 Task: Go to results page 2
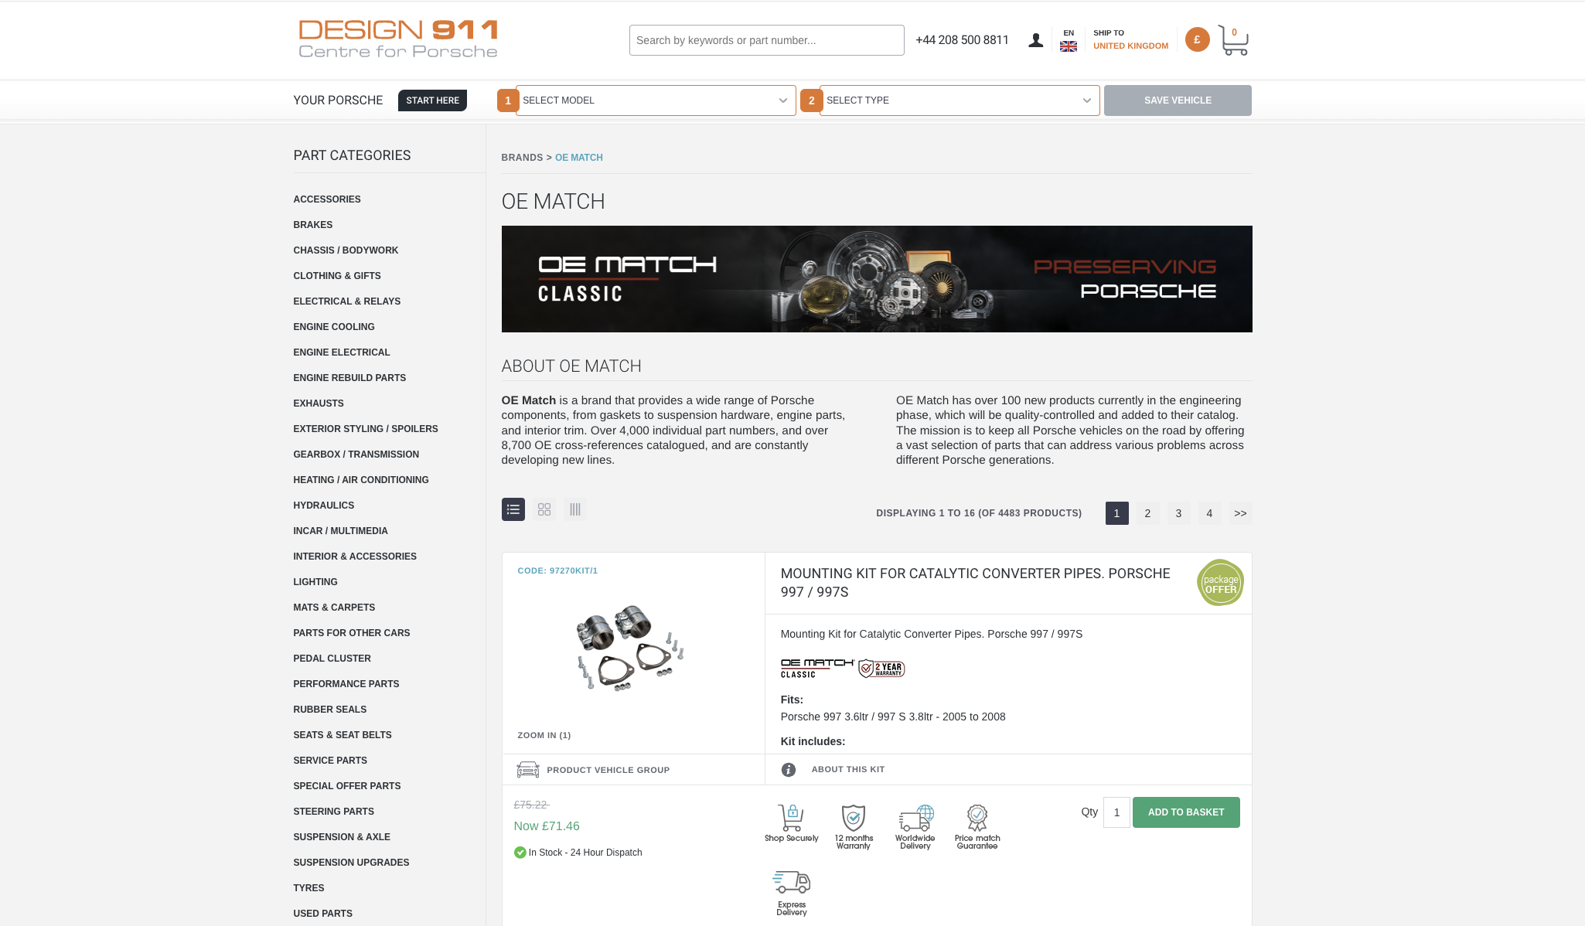[x=1148, y=513]
